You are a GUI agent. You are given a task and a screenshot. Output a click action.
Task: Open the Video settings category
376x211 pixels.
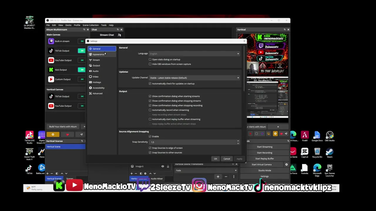[102, 76]
